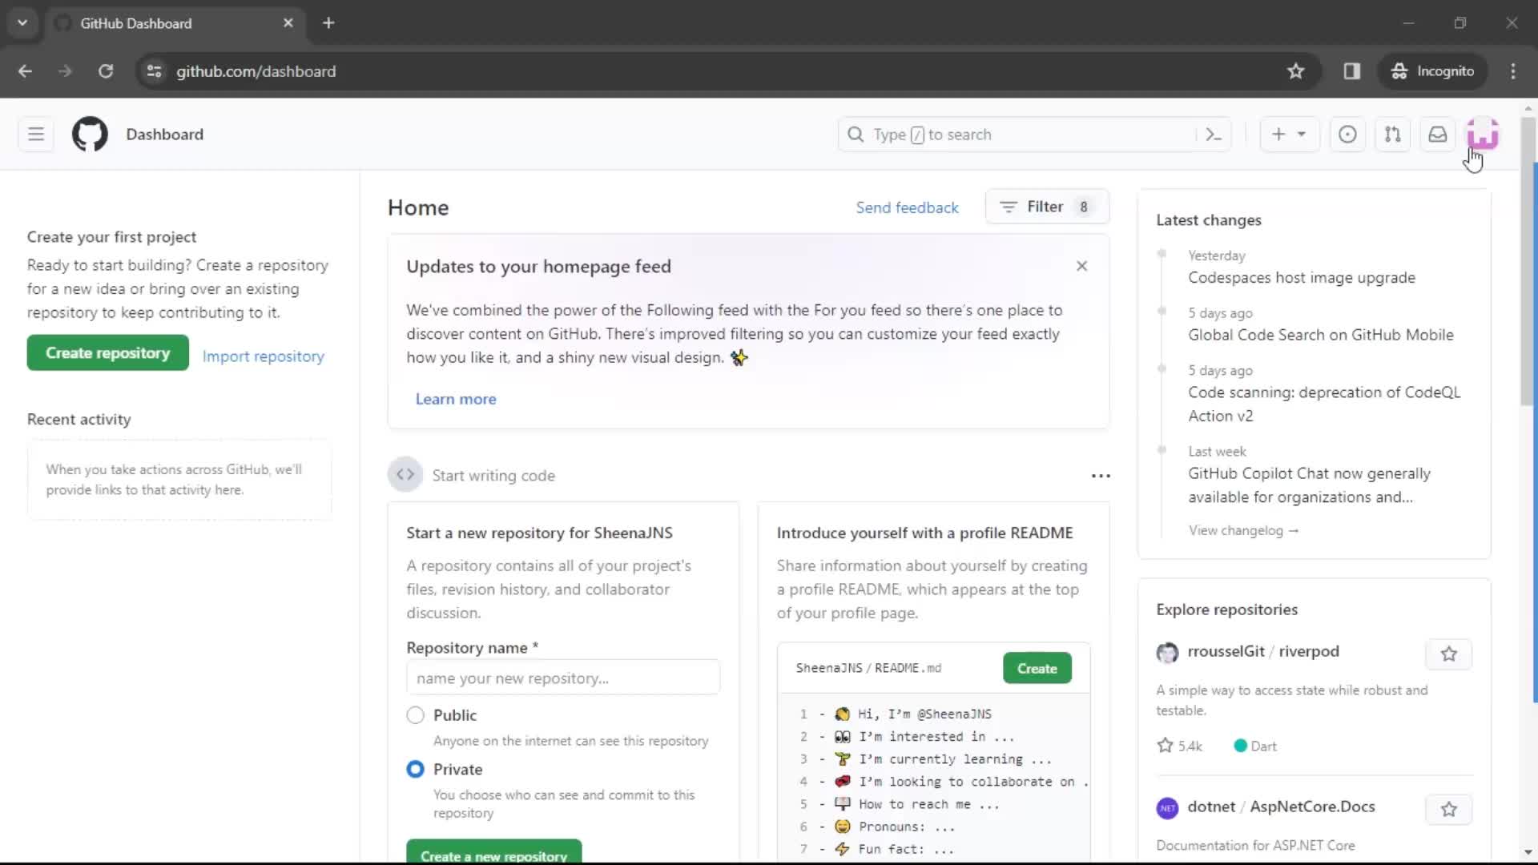Viewport: 1538px width, 865px height.
Task: Open the notifications bell icon
Action: click(1438, 134)
